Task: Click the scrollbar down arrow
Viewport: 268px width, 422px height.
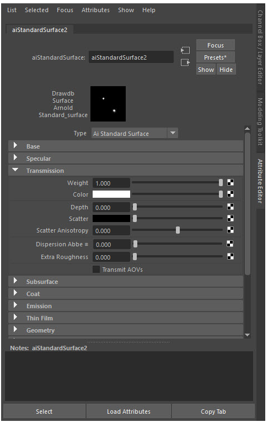Action: click(x=247, y=335)
